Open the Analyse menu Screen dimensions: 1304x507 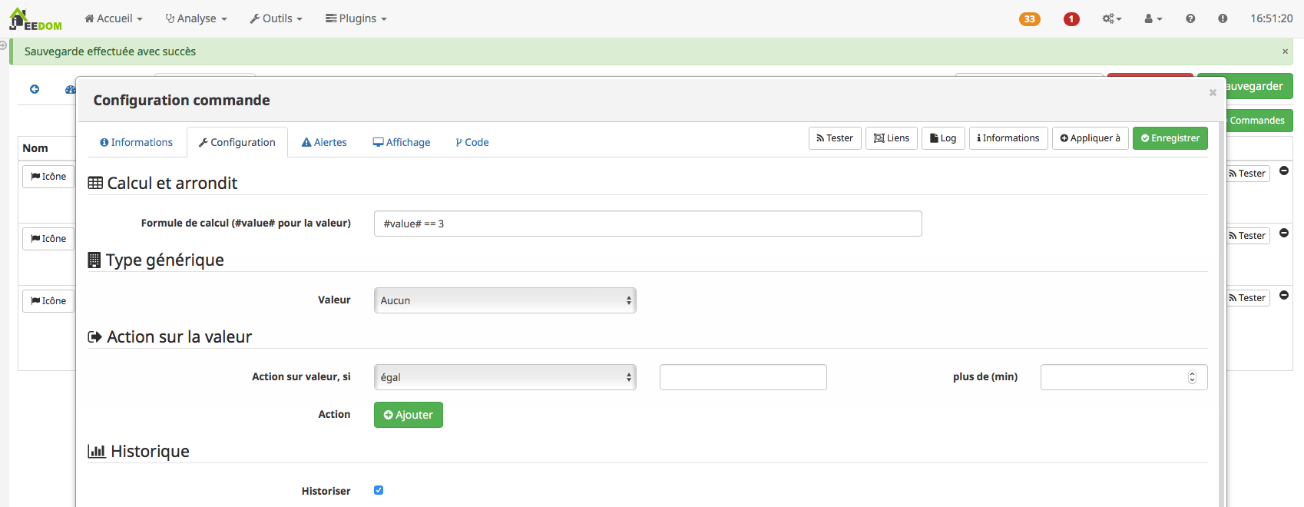[197, 18]
